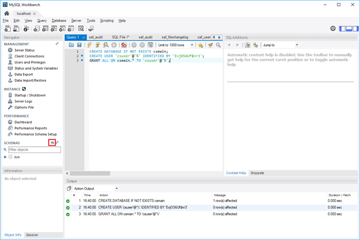
Task: Toggle stop-on-error for script execution
Action: 124,45
